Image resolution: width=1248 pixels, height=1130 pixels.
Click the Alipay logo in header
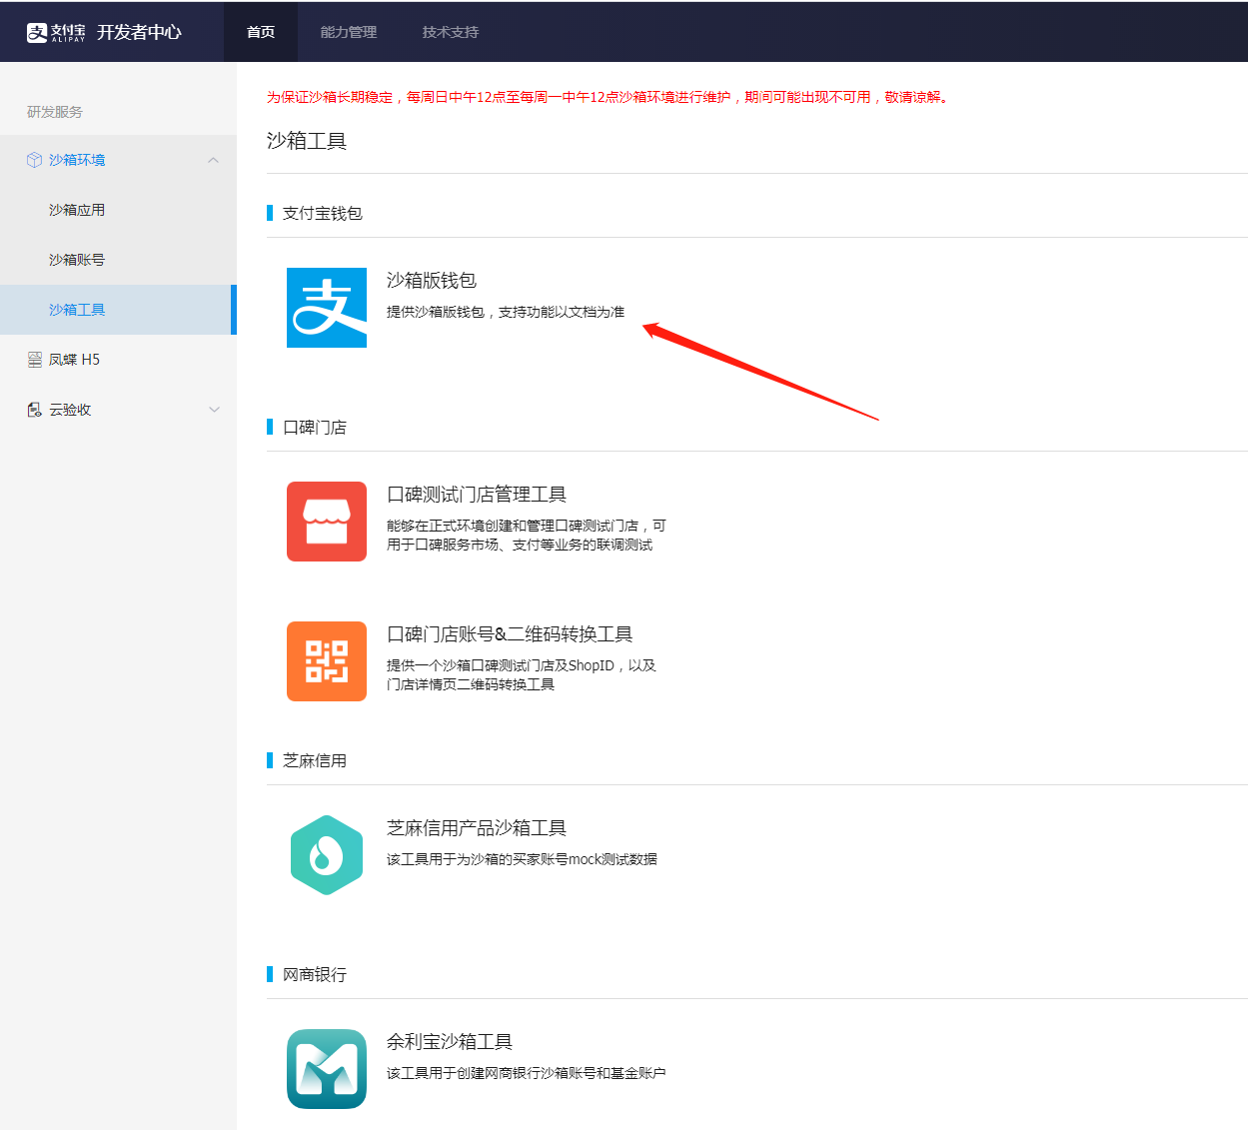tap(56, 32)
